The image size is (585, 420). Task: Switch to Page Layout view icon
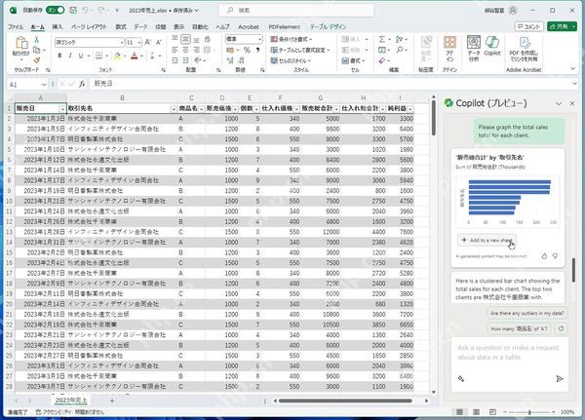(x=476, y=412)
